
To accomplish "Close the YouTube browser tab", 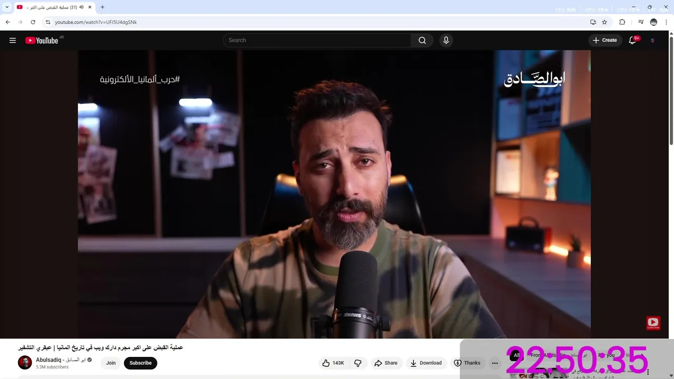I will click(x=90, y=7).
